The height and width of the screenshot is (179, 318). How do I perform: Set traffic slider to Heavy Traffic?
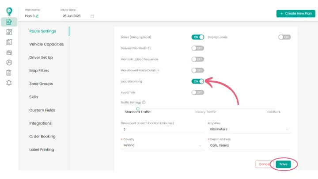pyautogui.click(x=206, y=109)
